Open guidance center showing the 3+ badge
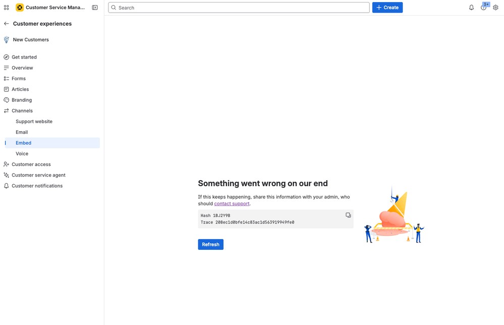Screen dimensions: 504x325 (x=483, y=8)
